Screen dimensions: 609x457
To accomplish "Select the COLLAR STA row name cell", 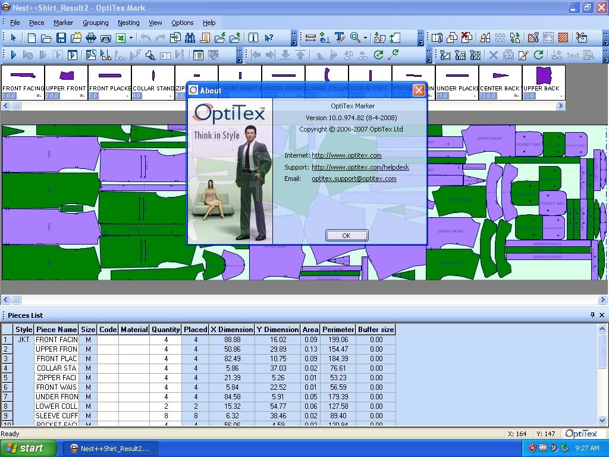I will tap(56, 368).
